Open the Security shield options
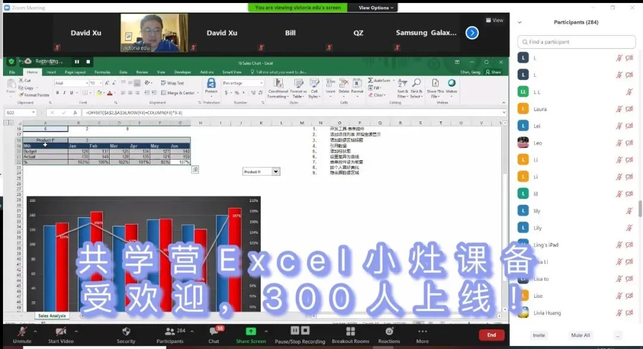The width and height of the screenshot is (643, 349). (x=126, y=335)
